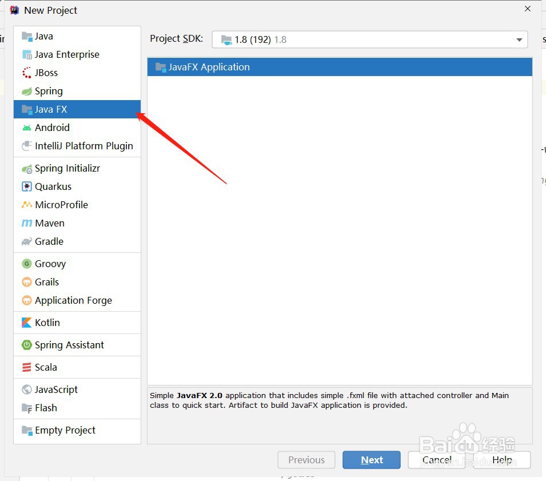Choose Spring in the project list

(77, 92)
